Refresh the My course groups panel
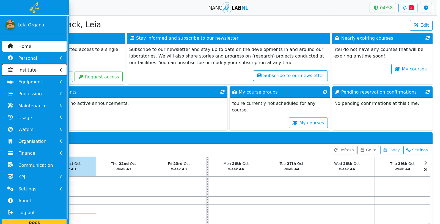 [325, 92]
